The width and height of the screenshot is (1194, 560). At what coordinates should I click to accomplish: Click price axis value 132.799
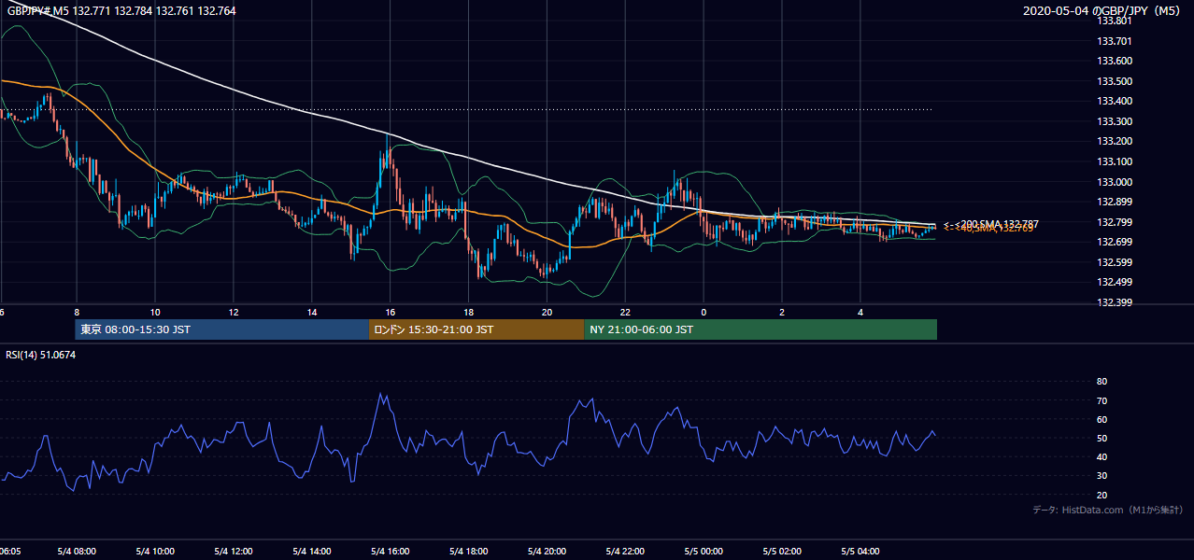[x=1114, y=222]
